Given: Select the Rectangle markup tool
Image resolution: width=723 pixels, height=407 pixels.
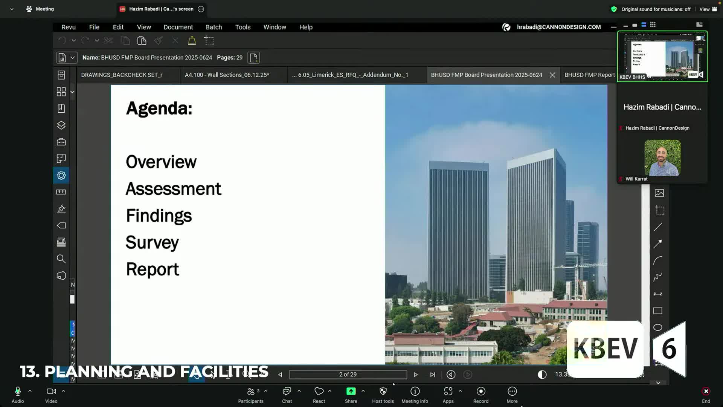Looking at the screenshot, I should (658, 311).
